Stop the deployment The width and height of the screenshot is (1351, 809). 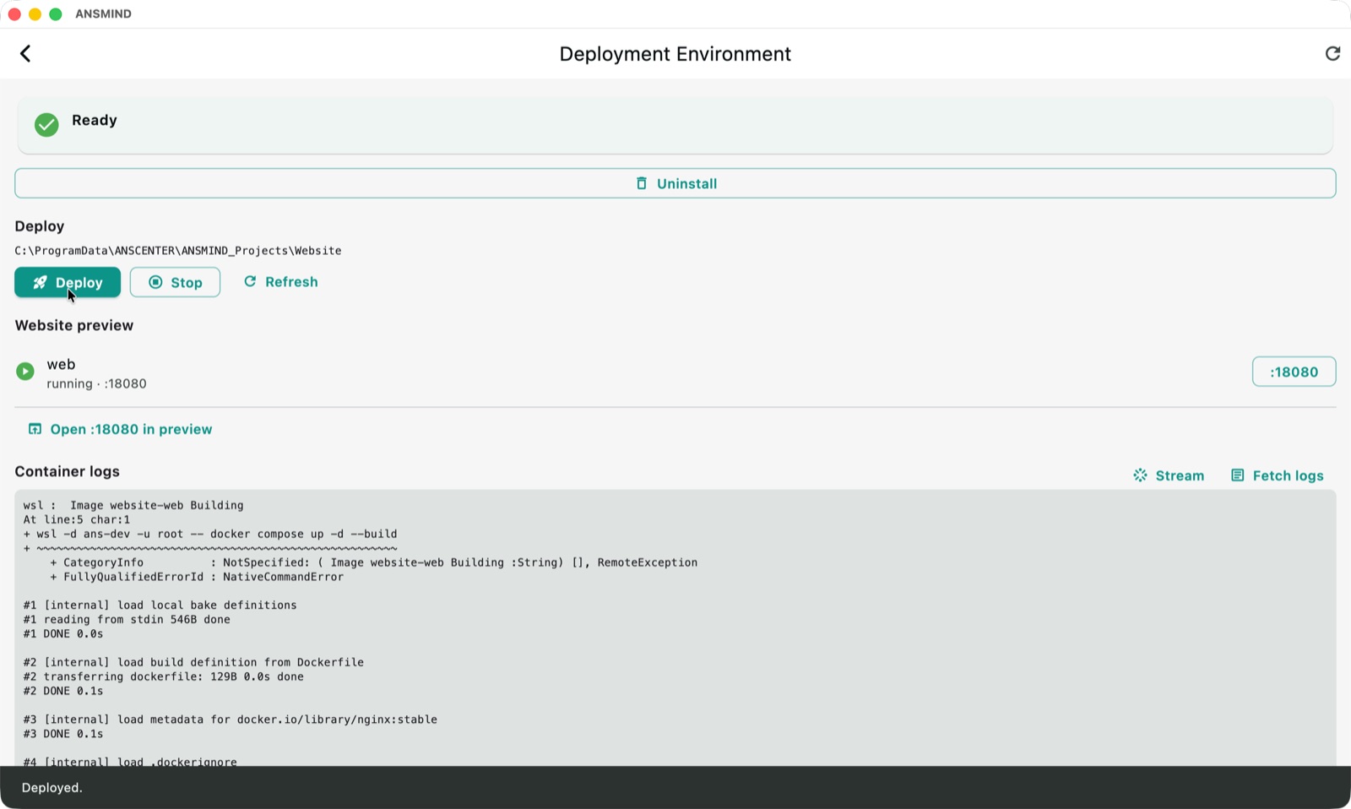[175, 282]
